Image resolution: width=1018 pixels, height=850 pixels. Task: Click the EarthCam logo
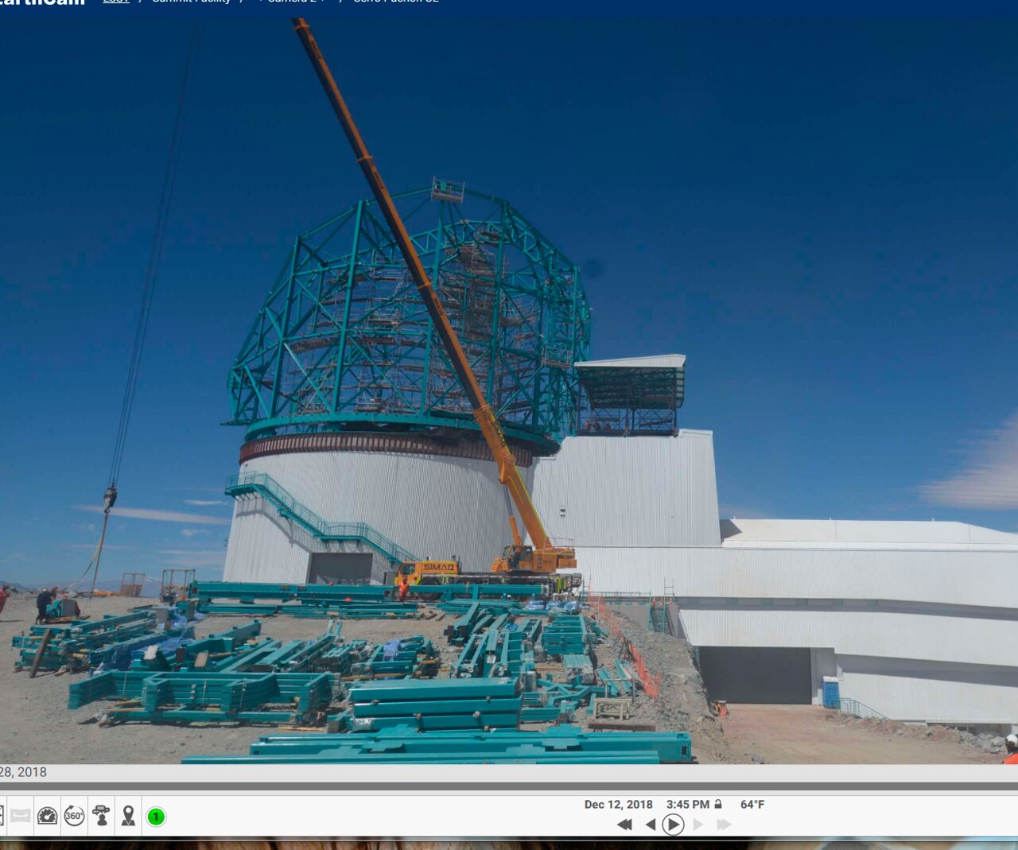point(44,3)
